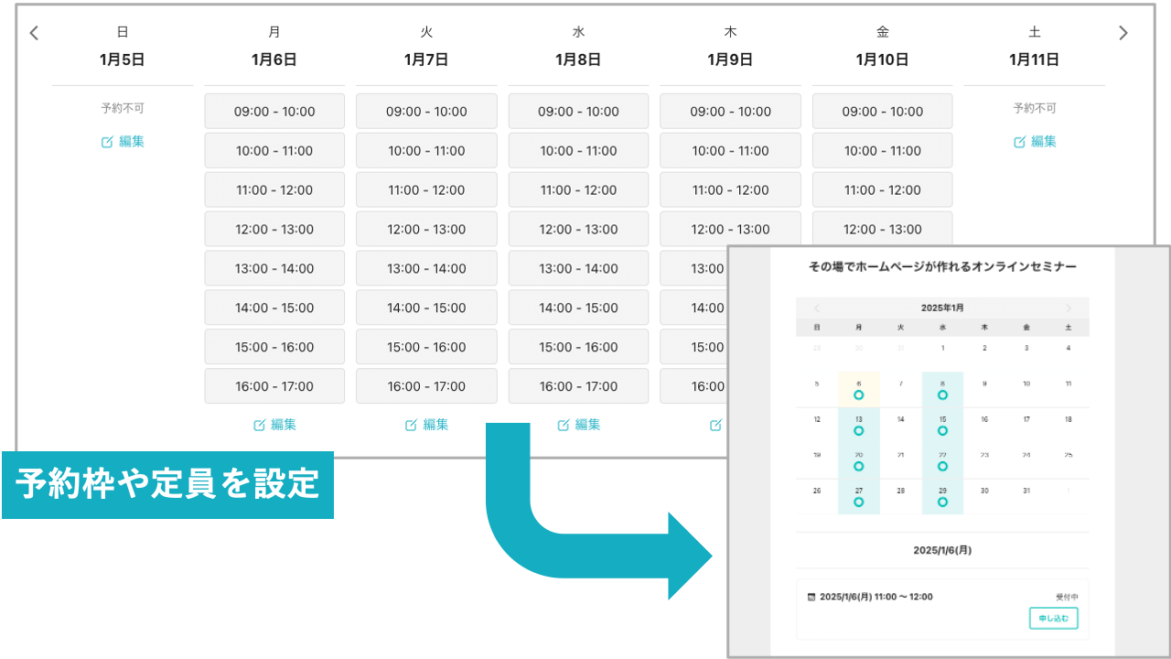Select Wednesday 16:00 - 17:00 time slot
1171x659 pixels.
point(578,386)
